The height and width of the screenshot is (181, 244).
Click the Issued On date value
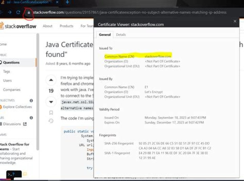175,118
